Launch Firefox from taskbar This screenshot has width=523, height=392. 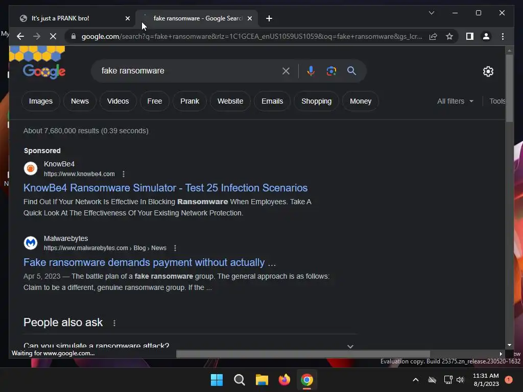(x=284, y=380)
